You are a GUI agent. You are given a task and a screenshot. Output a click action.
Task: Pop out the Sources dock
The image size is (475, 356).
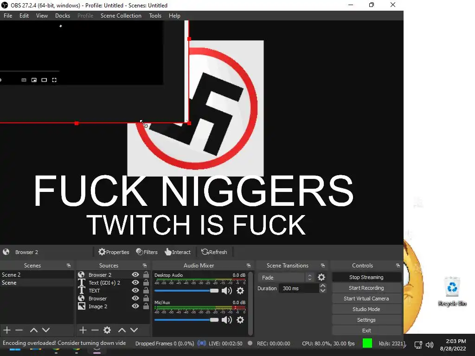tap(145, 266)
